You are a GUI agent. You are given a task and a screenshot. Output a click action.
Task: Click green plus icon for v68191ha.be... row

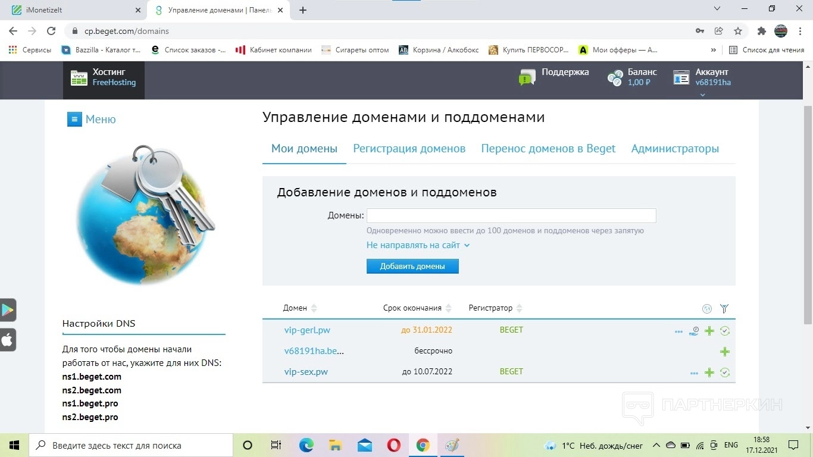(x=724, y=352)
